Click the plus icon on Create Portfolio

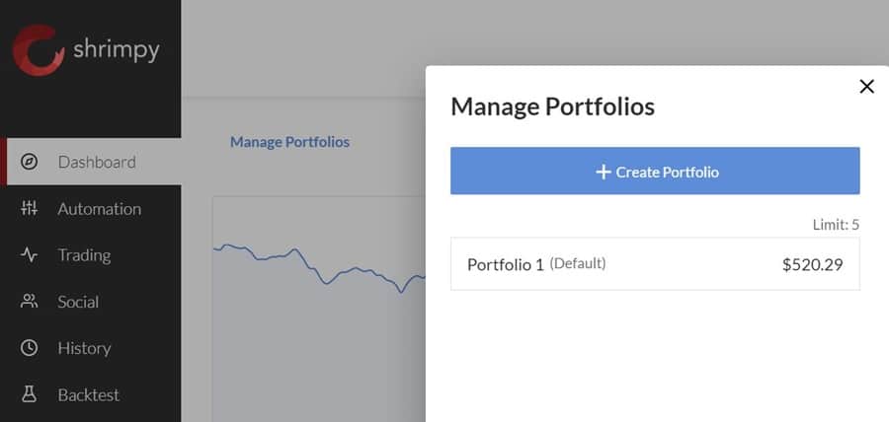click(x=604, y=172)
